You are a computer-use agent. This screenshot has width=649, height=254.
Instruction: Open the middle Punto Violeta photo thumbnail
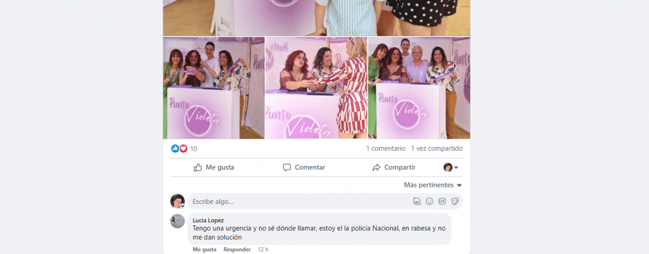(x=316, y=88)
